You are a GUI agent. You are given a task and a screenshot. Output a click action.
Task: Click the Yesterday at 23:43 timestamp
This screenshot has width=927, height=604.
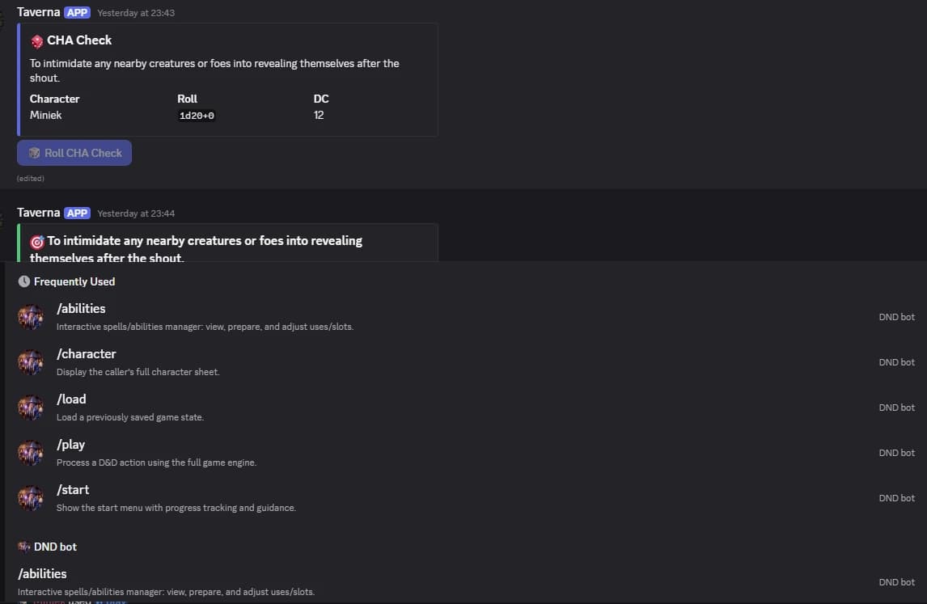136,13
